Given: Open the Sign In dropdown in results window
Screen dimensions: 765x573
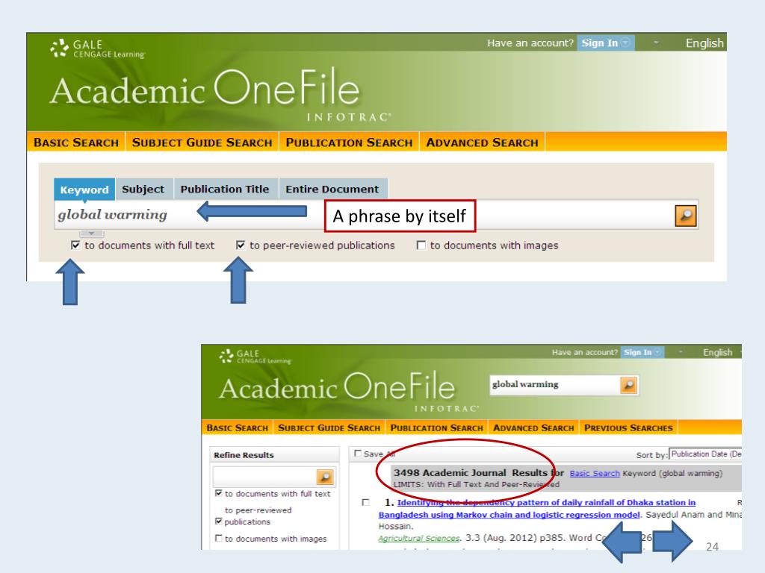Looking at the screenshot, I should tap(642, 352).
